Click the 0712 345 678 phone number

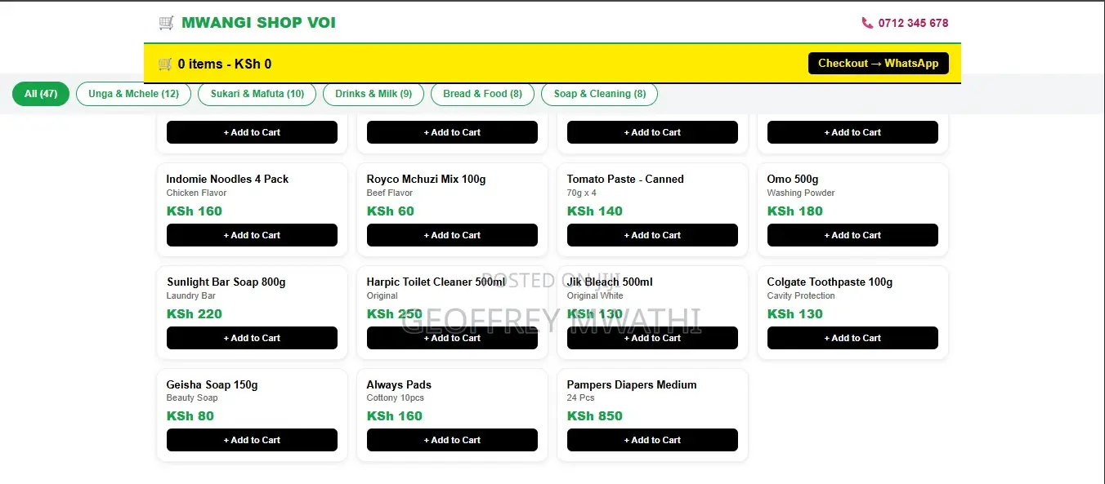914,23
